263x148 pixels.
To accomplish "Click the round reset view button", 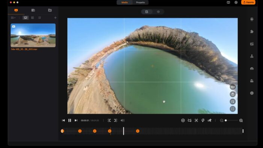I will pyautogui.click(x=233, y=94).
